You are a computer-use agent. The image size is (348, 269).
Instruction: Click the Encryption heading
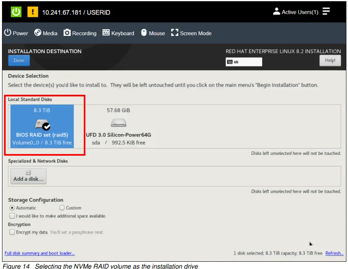[x=19, y=224]
